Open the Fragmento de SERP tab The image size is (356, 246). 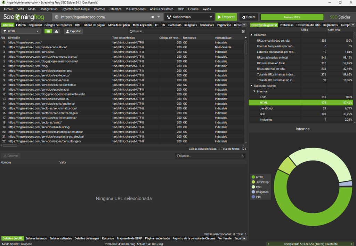[129, 238]
